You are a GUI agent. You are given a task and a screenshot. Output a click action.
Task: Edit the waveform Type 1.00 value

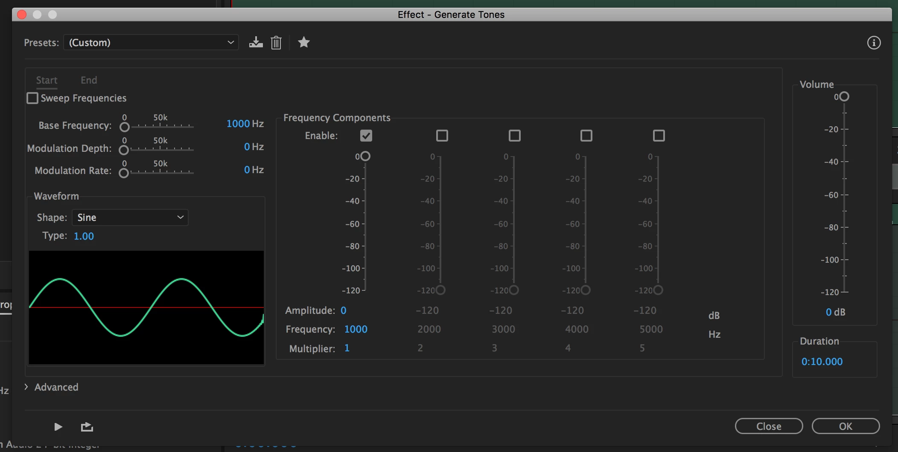click(x=84, y=236)
